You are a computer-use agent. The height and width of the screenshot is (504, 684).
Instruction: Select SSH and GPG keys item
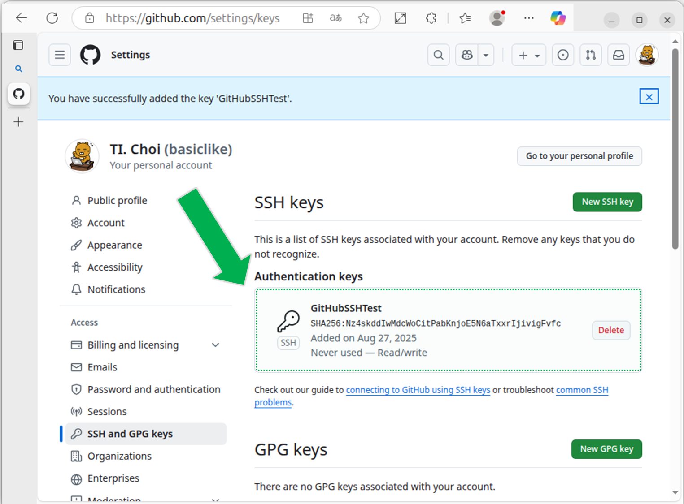tap(146, 434)
